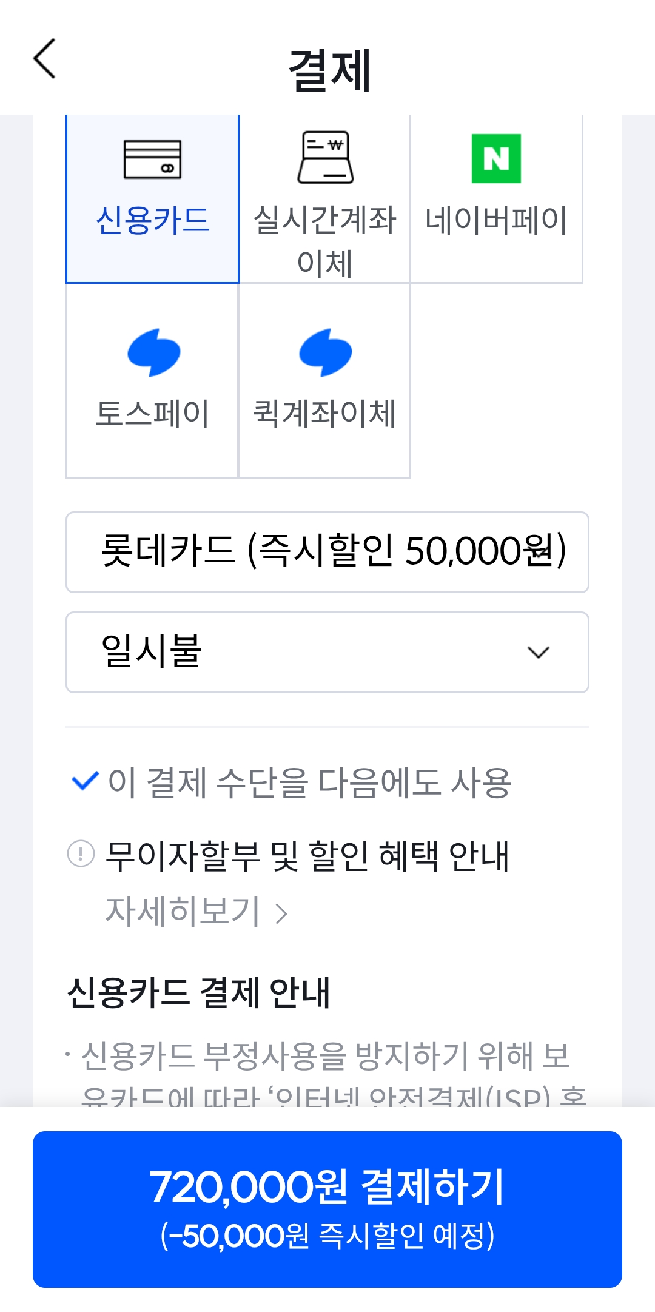Screen dimensions: 655x1312
Task: Switch to the 네이버페이 payment option
Action: pyautogui.click(x=496, y=220)
